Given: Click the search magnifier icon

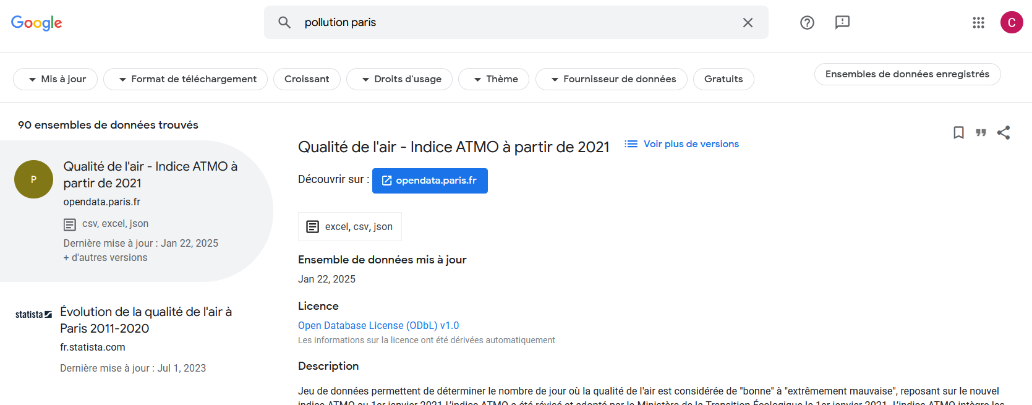Looking at the screenshot, I should click(284, 23).
